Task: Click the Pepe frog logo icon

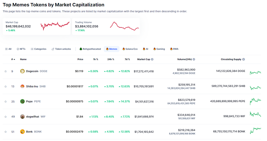Action: (x=22, y=101)
